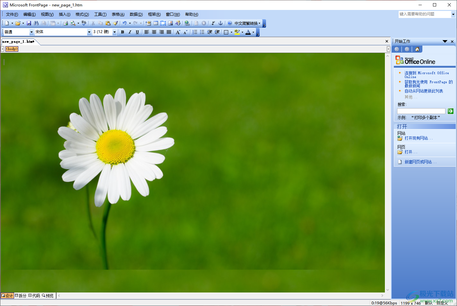This screenshot has height=306, width=457.
Task: Open the paragraph style dropdown showing 普通
Action: click(31, 32)
